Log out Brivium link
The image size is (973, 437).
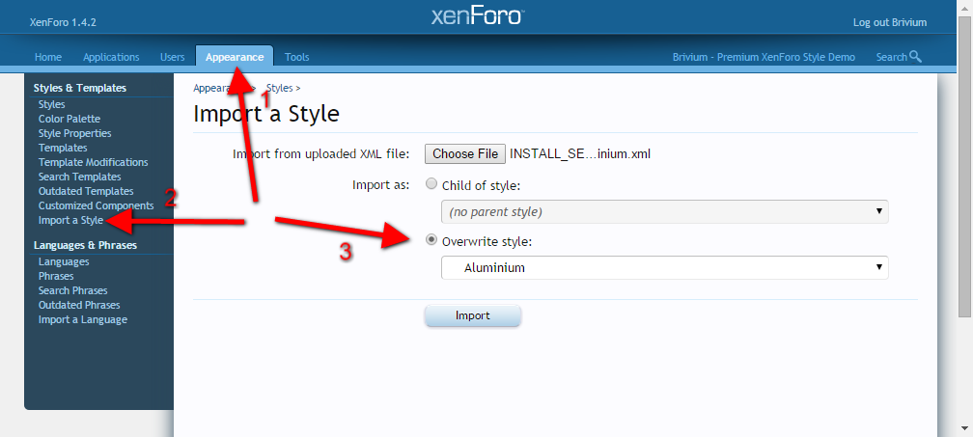click(890, 22)
